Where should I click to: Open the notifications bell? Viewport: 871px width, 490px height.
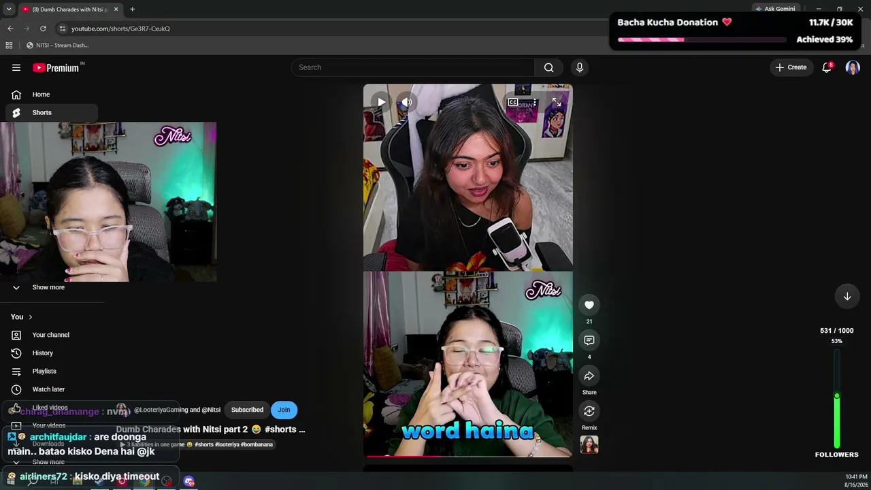pyautogui.click(x=827, y=67)
